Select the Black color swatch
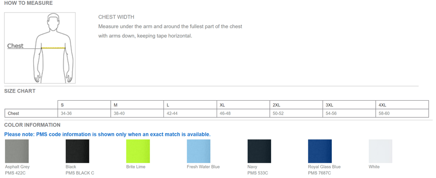This screenshot has width=436, height=178. click(x=77, y=151)
